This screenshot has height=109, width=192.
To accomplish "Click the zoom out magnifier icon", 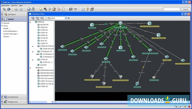I will (x=49, y=18).
